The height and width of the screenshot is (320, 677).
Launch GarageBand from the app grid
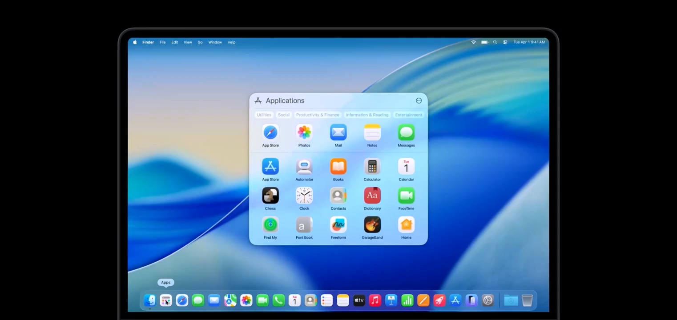click(372, 225)
